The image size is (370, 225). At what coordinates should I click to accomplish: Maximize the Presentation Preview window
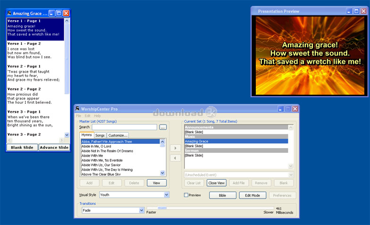coord(356,11)
